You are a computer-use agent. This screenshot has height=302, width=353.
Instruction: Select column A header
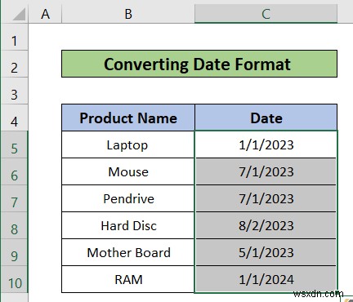pos(45,14)
